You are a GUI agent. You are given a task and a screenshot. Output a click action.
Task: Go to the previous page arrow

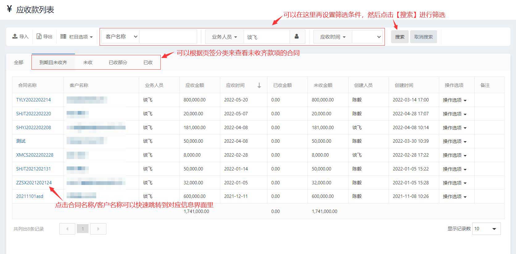coord(67,229)
